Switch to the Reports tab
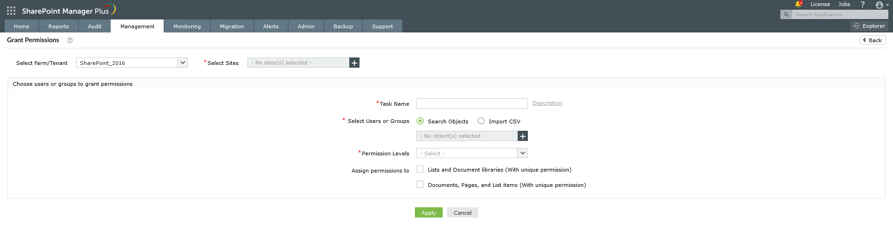This screenshot has width=893, height=243. 59,26
